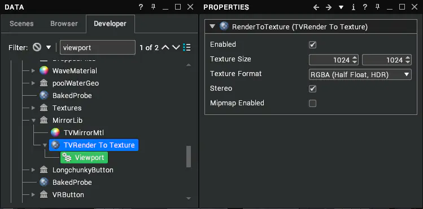
Task: Collapse the RenderToTexture properties section
Action: (x=213, y=26)
